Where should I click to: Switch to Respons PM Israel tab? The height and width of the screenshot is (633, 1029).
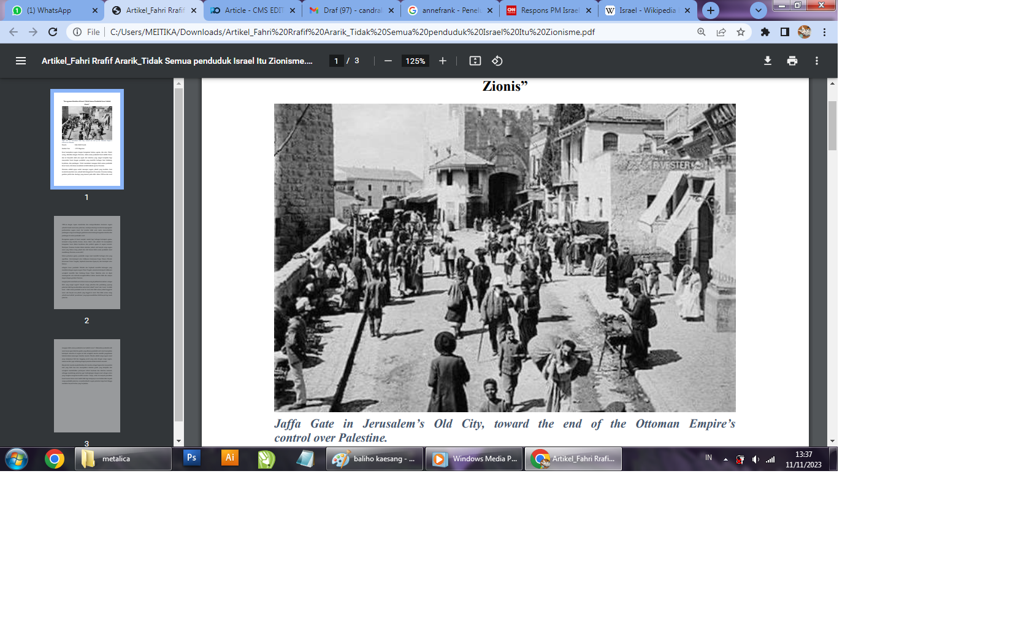(549, 10)
